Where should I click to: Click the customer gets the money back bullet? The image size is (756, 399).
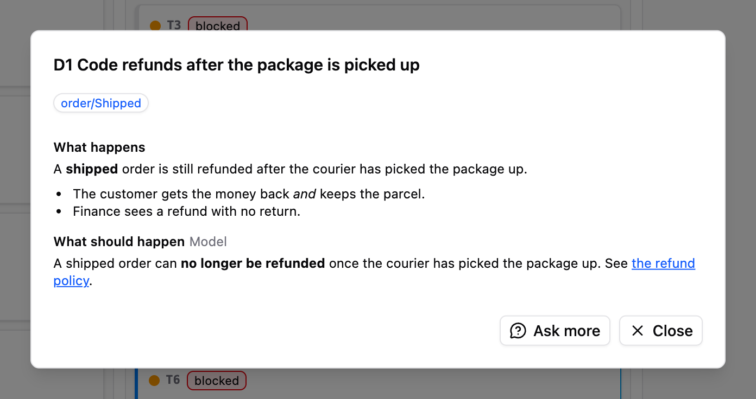pyautogui.click(x=249, y=194)
